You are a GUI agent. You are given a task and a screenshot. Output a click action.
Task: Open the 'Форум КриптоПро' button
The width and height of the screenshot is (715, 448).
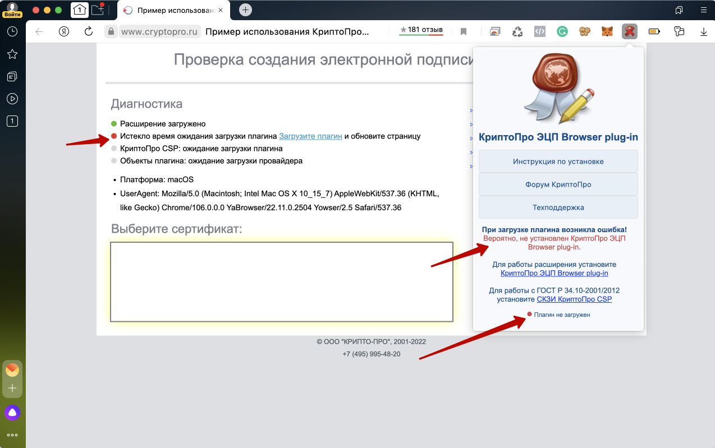coord(558,184)
